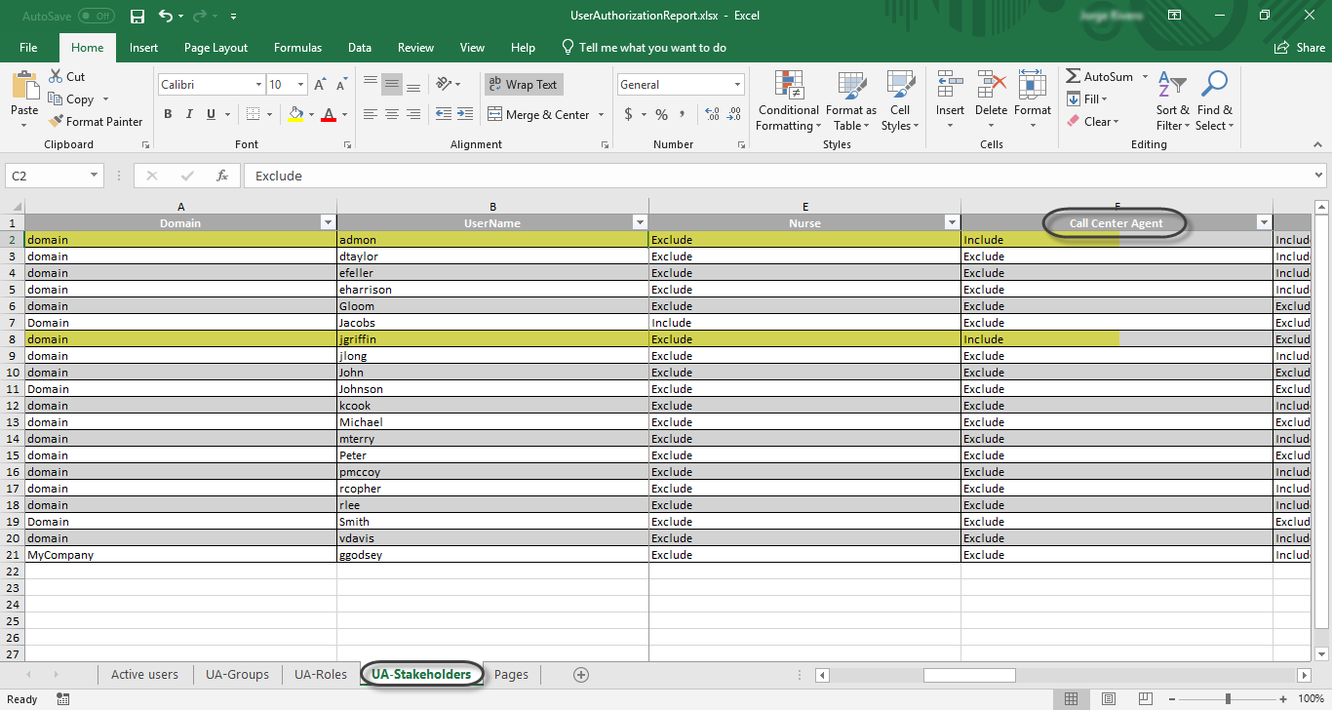Click the Format Painter brush

coord(56,121)
